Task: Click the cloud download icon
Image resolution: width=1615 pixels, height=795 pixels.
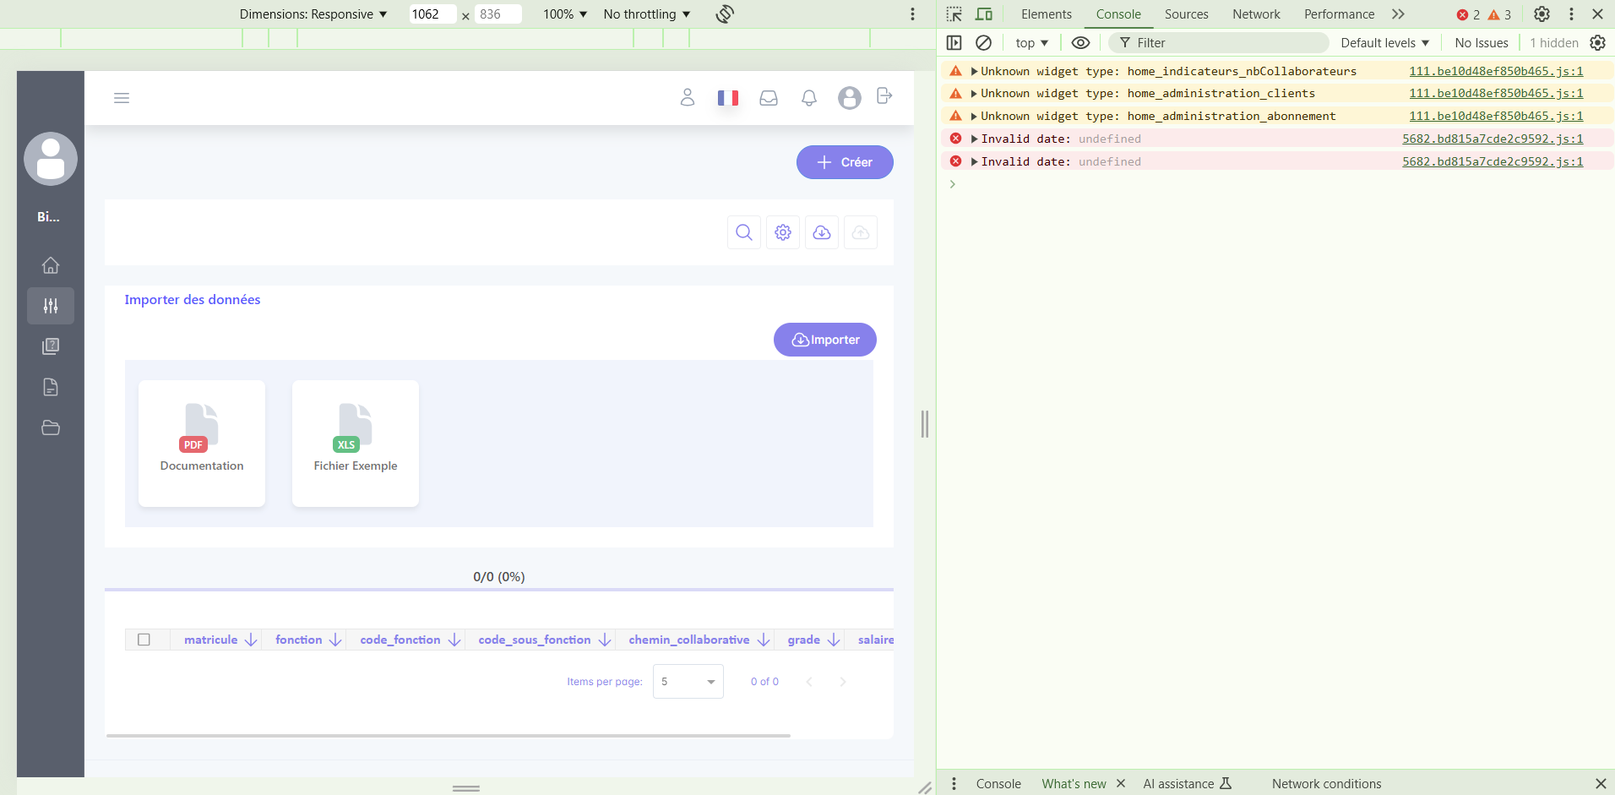Action: (x=821, y=232)
